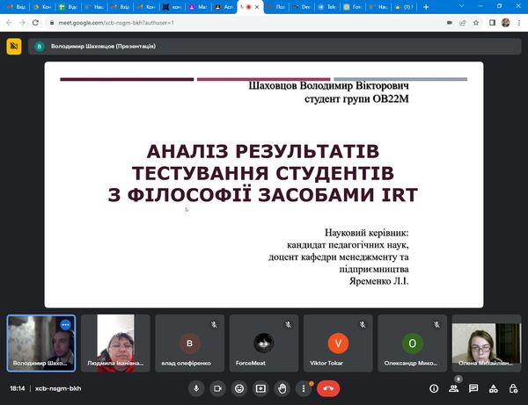Open the chat messages panel

[x=473, y=387]
